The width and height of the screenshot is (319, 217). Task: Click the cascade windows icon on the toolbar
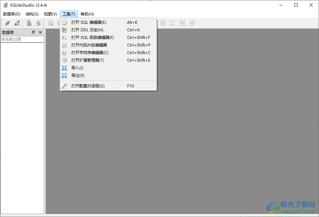coord(192,23)
